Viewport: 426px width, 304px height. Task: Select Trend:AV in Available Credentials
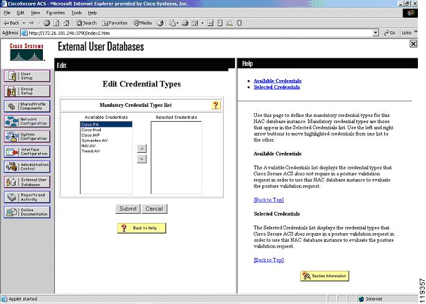(106, 151)
